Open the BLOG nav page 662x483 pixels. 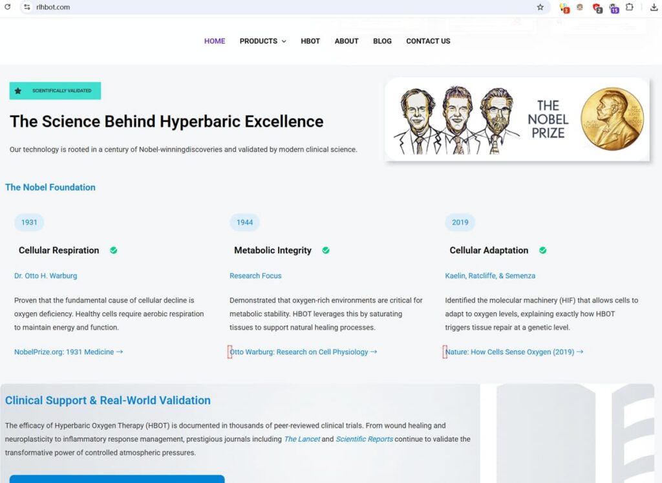382,41
